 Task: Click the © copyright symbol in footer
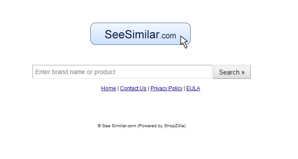tap(99, 126)
